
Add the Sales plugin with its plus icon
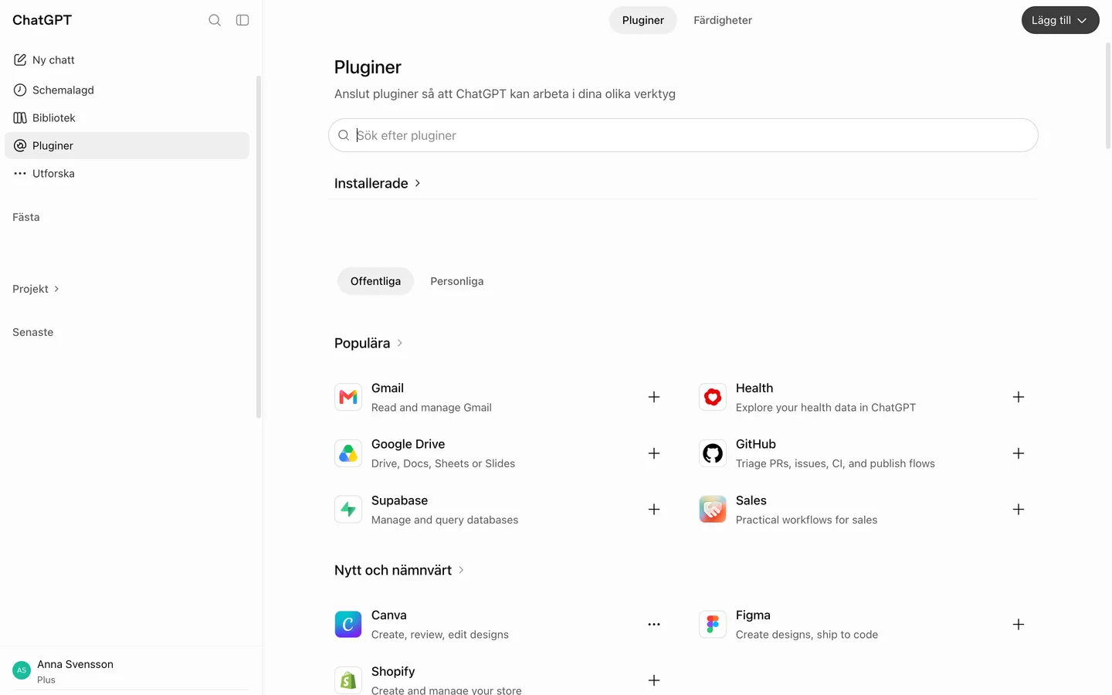1019,510
